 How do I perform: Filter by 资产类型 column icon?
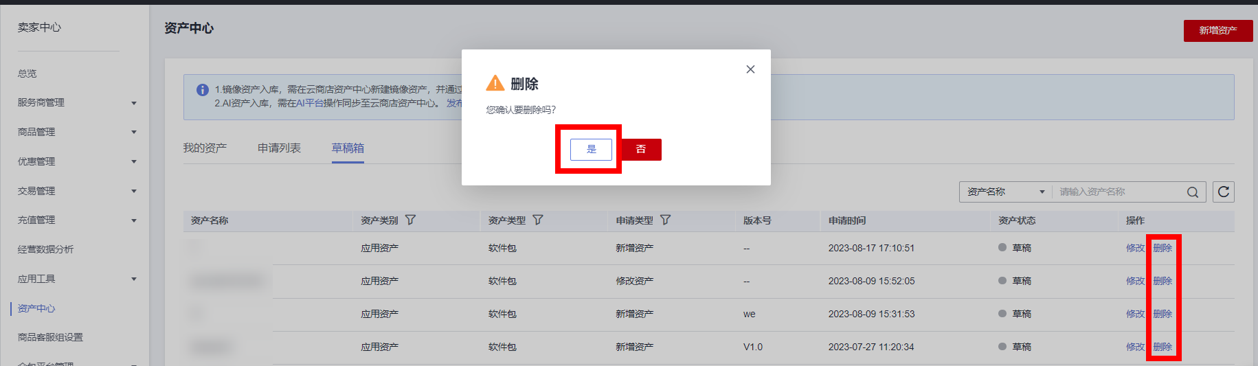click(x=538, y=220)
